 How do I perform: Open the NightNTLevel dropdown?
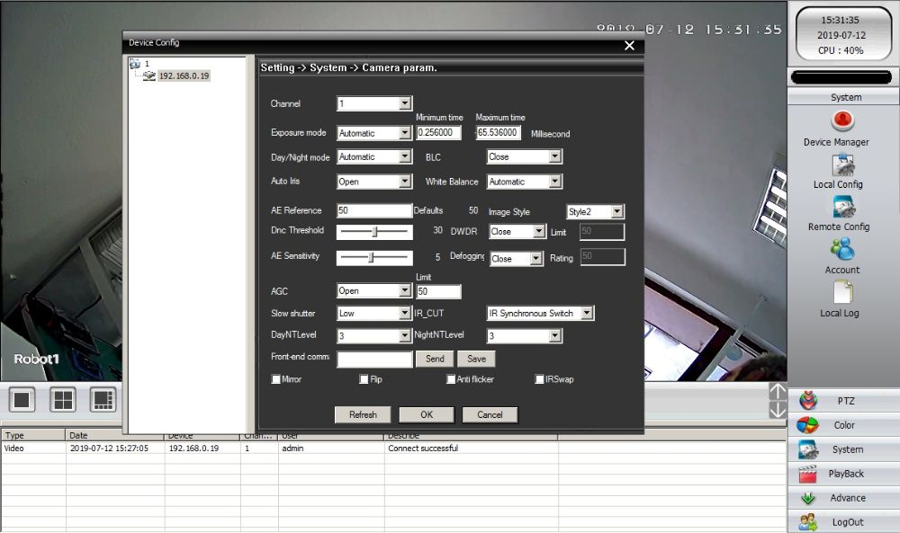click(x=525, y=336)
